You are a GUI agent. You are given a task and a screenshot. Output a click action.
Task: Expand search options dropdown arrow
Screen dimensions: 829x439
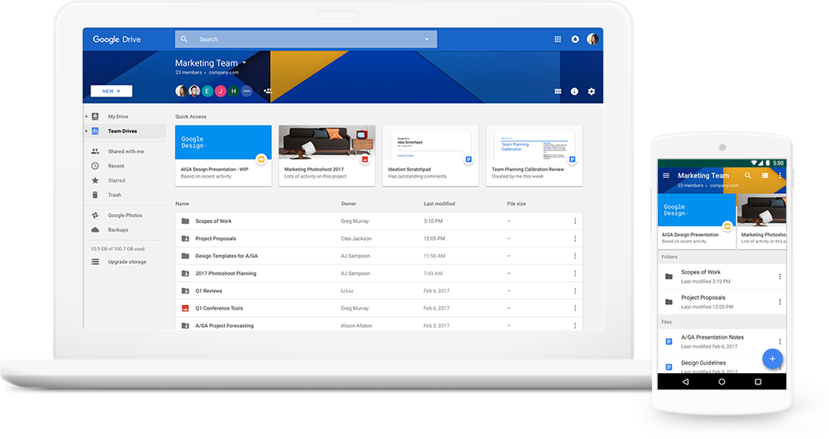click(x=426, y=39)
